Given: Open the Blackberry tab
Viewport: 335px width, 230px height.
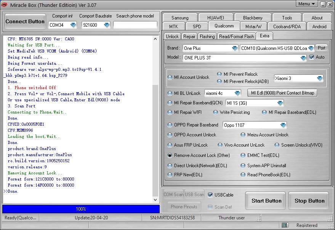Looking at the screenshot, I should click(x=253, y=18).
